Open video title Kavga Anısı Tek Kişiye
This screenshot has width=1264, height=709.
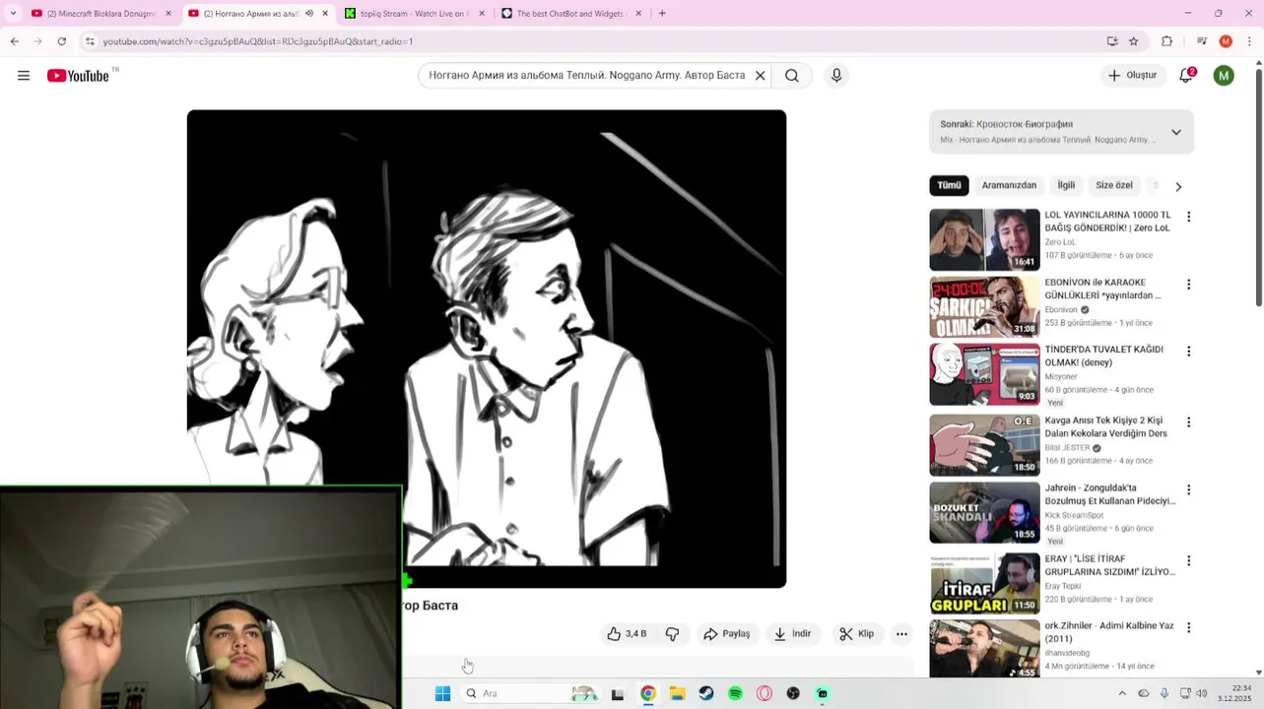[x=1105, y=426]
